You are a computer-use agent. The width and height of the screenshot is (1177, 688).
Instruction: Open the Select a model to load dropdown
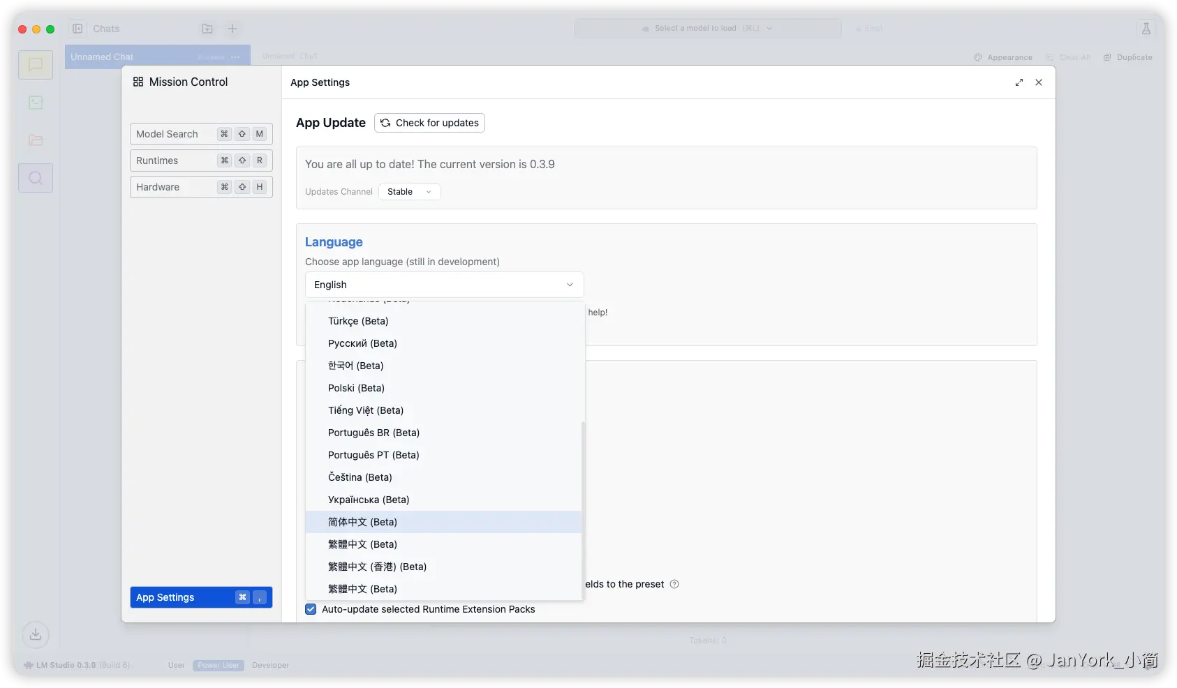pyautogui.click(x=707, y=29)
